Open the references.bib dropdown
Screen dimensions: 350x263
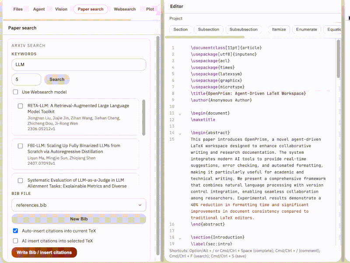[x=79, y=205]
